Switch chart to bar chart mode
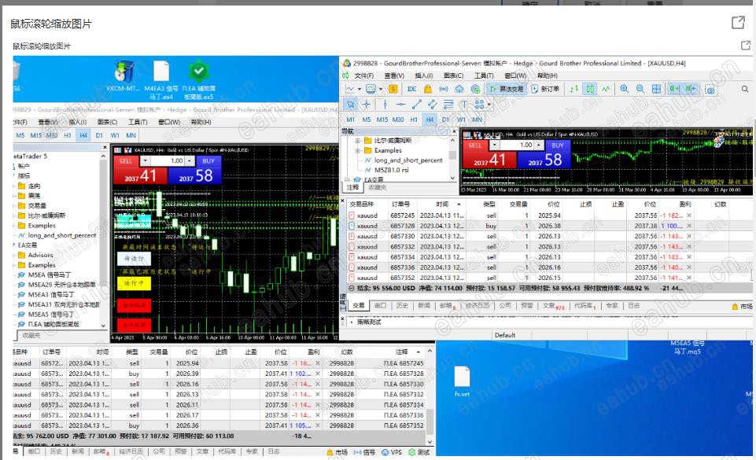Screen dimensions: 756x460 click(573, 89)
